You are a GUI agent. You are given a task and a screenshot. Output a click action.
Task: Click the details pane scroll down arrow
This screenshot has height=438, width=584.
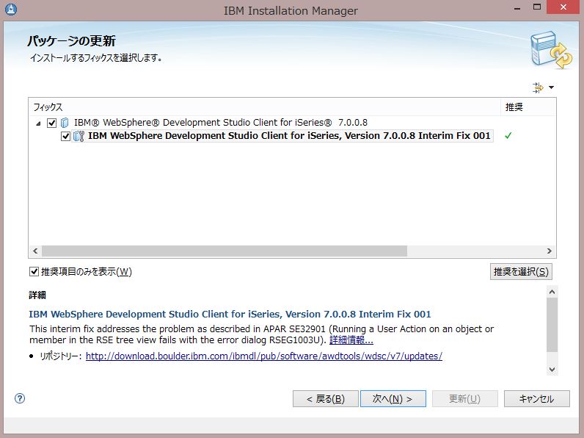[552, 370]
